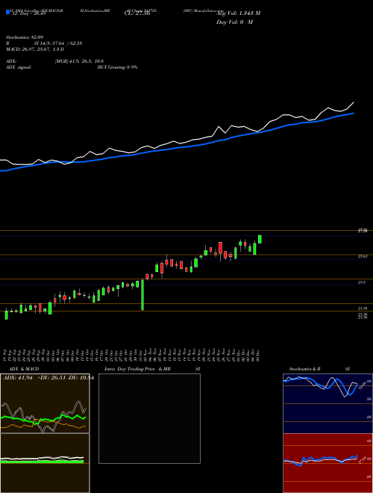Click the 'Day Vol: 0 M' label
The width and height of the screenshot is (373, 493).
click(x=234, y=22)
